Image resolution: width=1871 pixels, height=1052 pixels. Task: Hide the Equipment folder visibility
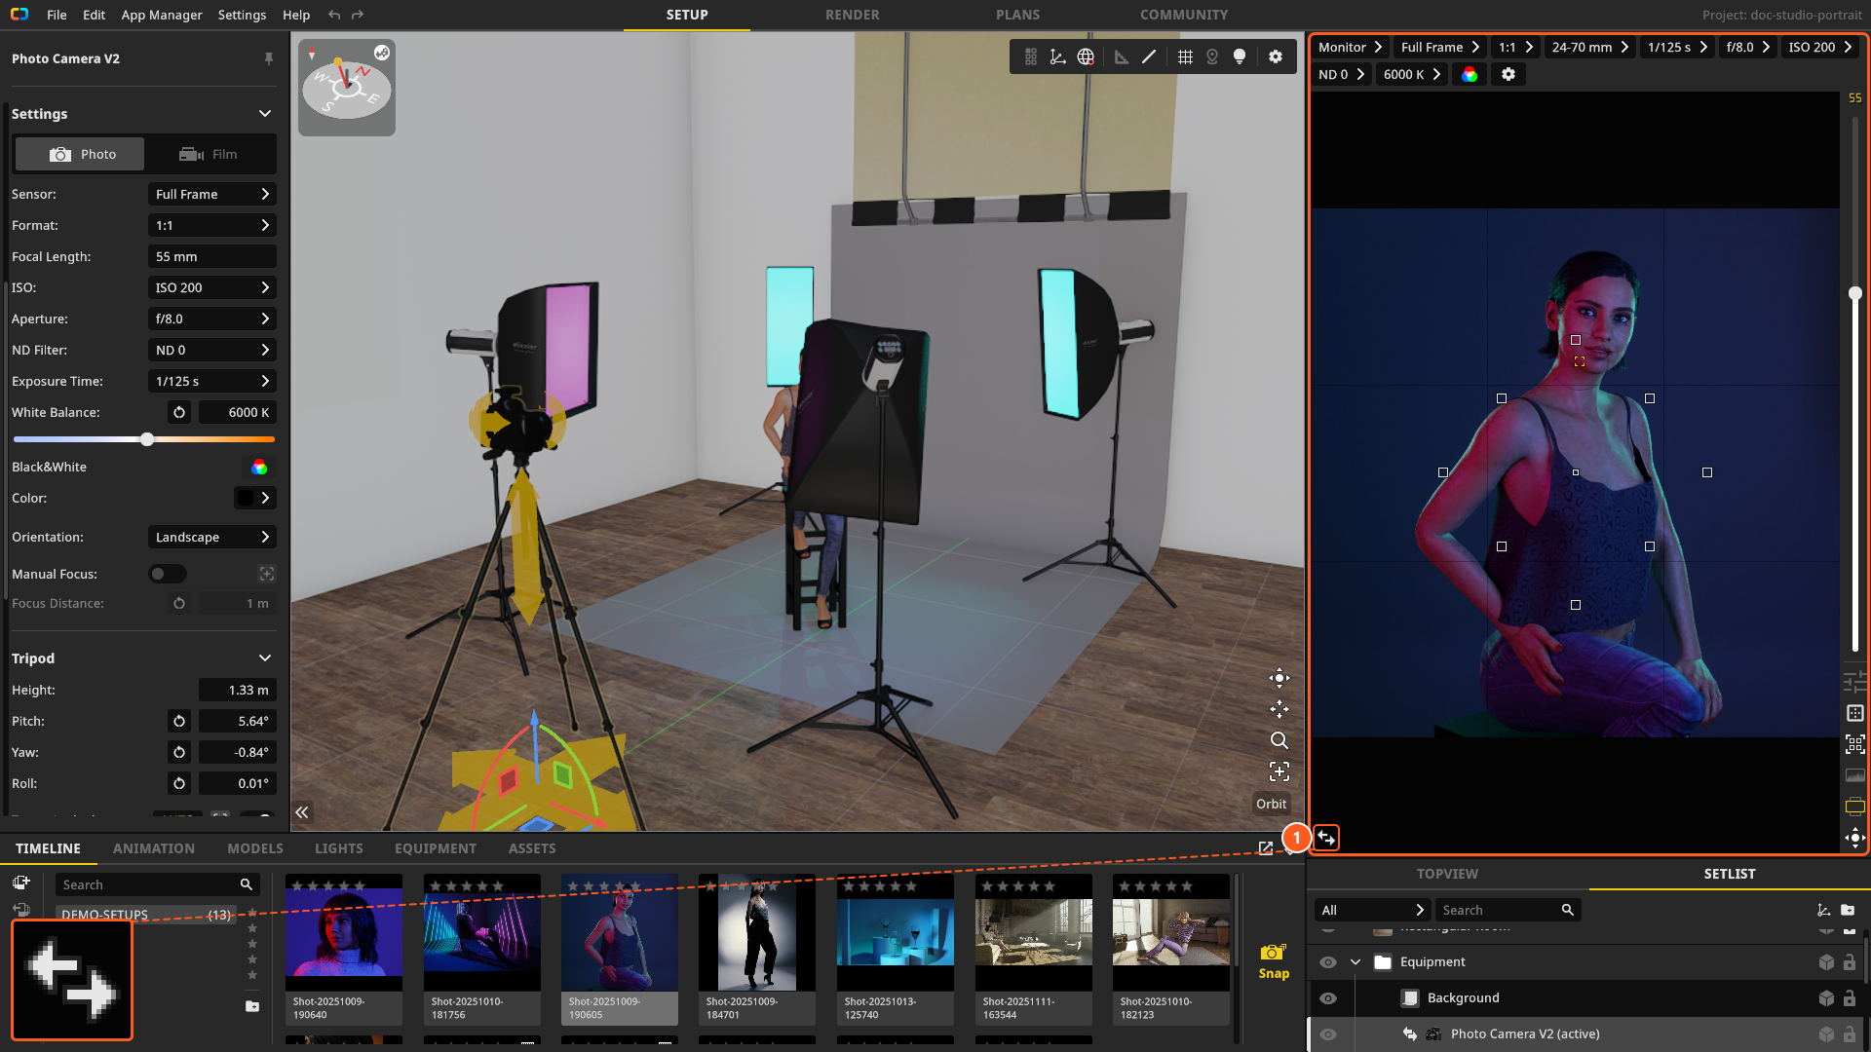click(1328, 962)
